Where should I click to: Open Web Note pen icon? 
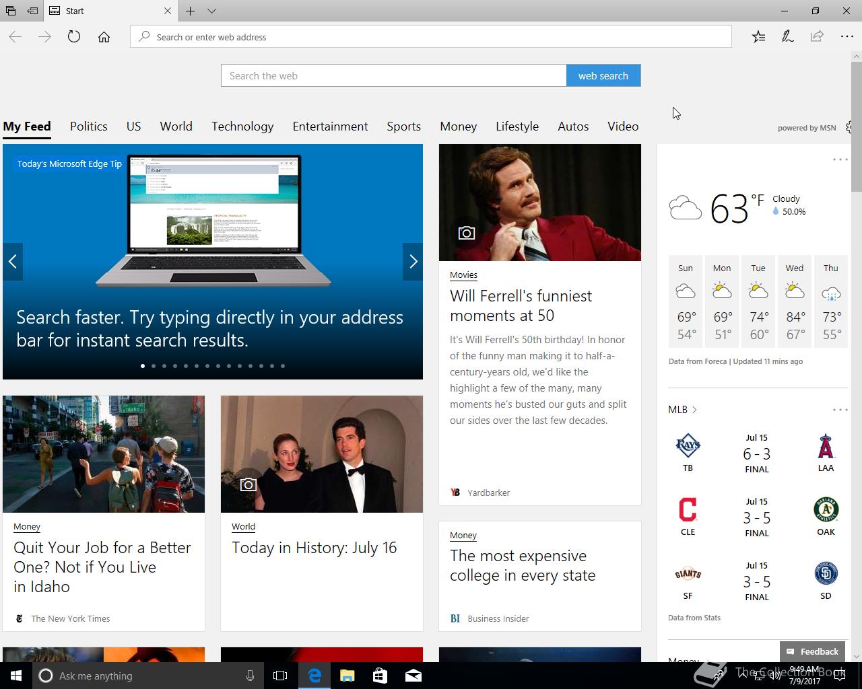[x=787, y=37]
